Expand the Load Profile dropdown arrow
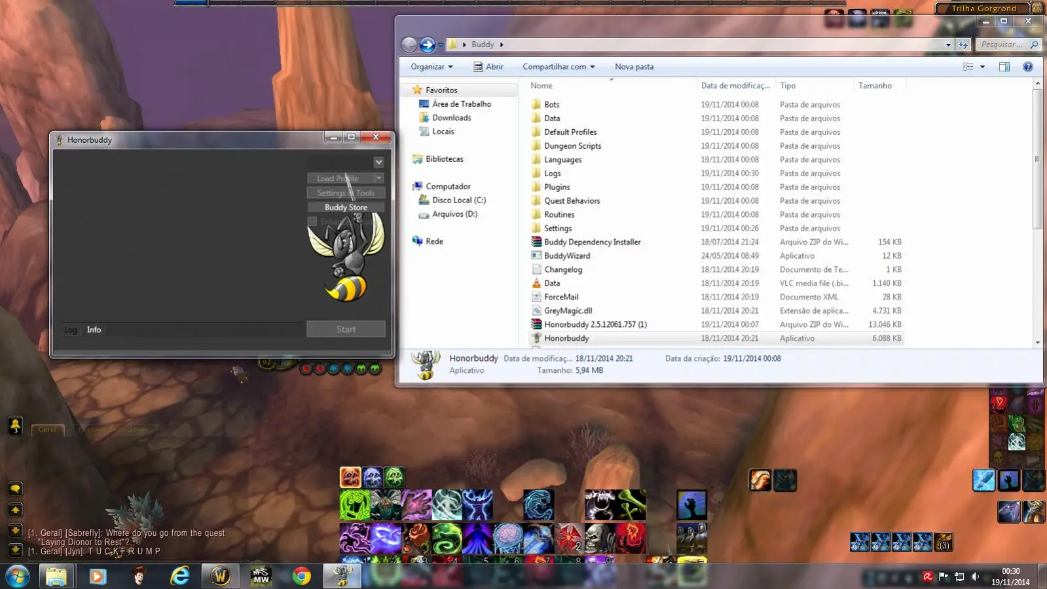 378,178
